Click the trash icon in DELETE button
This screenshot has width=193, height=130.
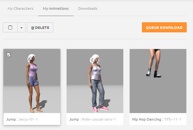pos(32,28)
